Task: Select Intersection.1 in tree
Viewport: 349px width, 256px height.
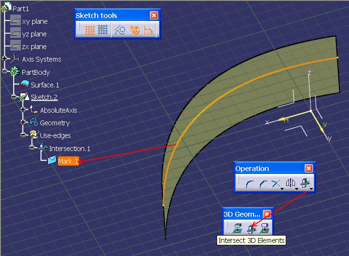Action: pos(70,149)
